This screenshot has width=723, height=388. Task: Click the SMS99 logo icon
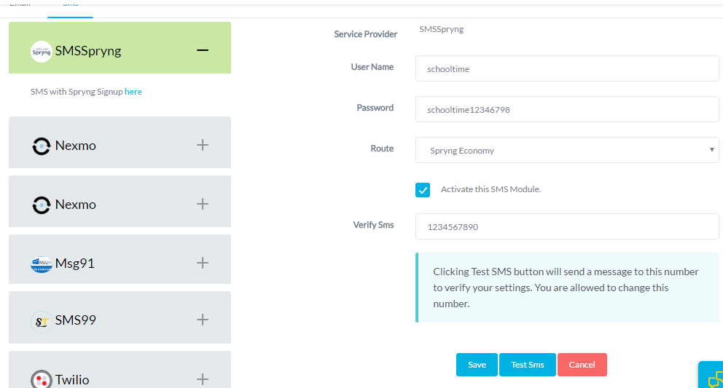(x=41, y=321)
